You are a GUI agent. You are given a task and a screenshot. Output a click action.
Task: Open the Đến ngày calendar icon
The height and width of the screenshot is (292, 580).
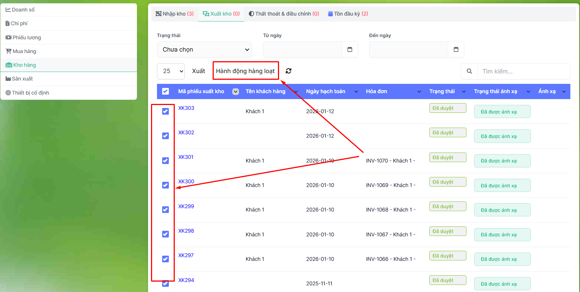(456, 49)
